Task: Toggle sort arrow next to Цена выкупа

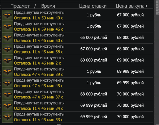Action: (x=146, y=6)
